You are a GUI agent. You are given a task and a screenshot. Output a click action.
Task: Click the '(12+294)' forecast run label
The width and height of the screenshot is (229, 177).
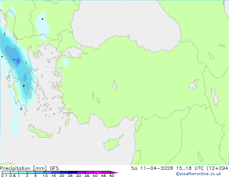tap(218, 168)
